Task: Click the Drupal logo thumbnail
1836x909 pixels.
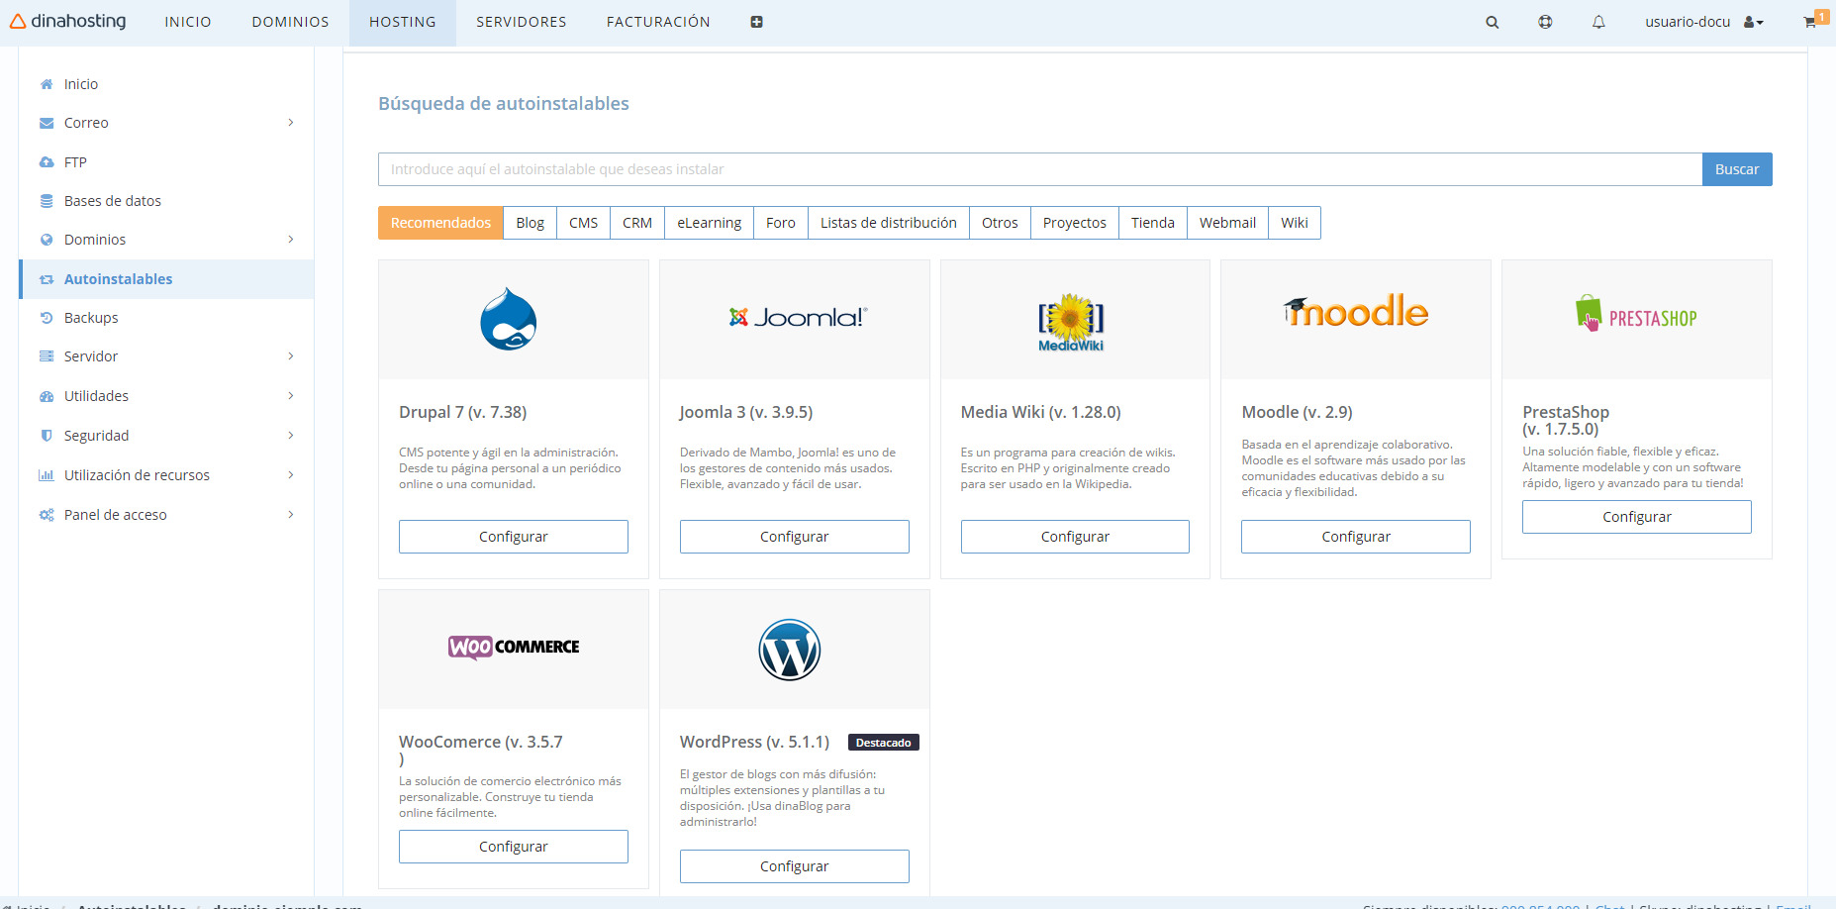Action: (509, 319)
